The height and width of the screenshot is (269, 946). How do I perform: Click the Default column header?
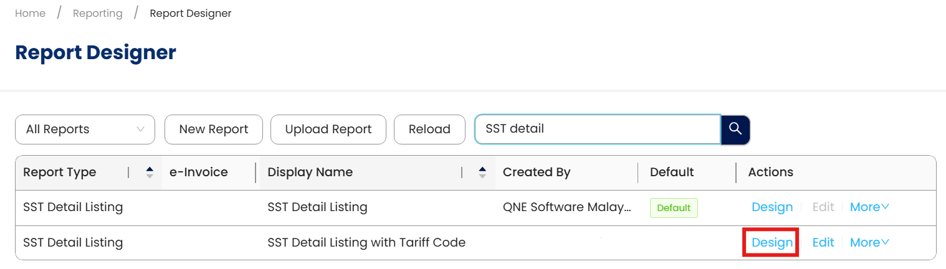pyautogui.click(x=672, y=172)
